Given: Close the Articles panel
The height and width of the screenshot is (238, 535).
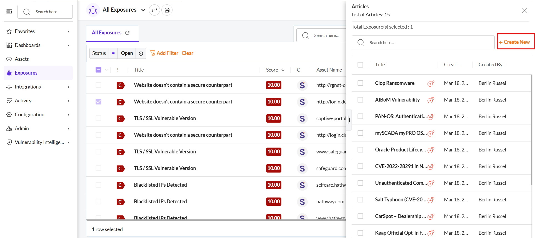Looking at the screenshot, I should click(524, 11).
